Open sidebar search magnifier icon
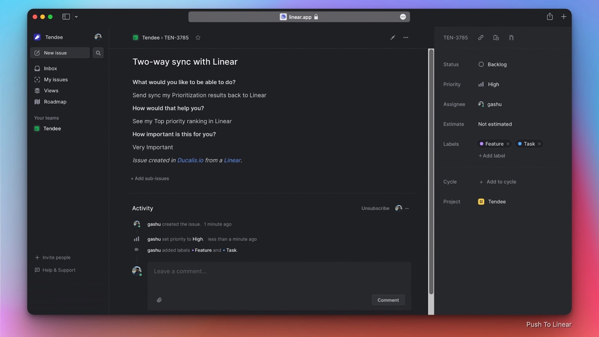The height and width of the screenshot is (337, 599). click(98, 53)
